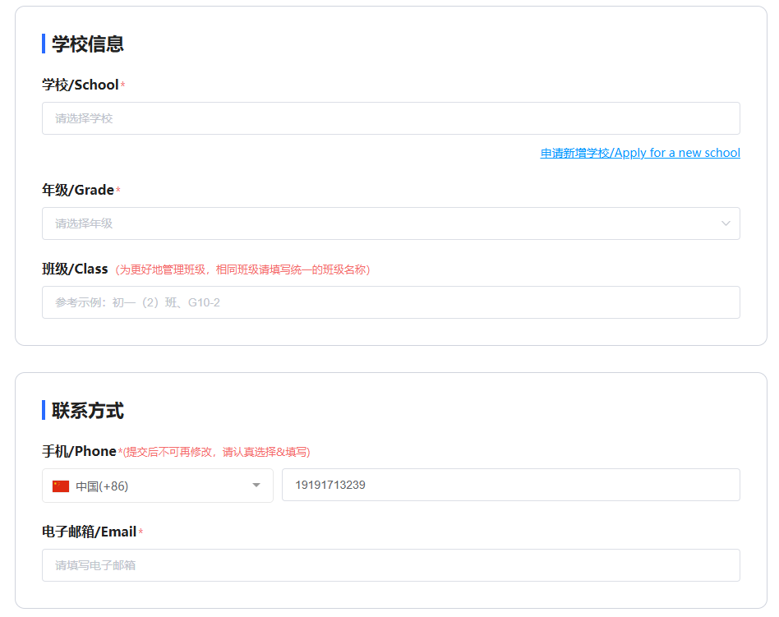
Task: Open the 请选择年级 grade dropdown
Action: [x=390, y=223]
